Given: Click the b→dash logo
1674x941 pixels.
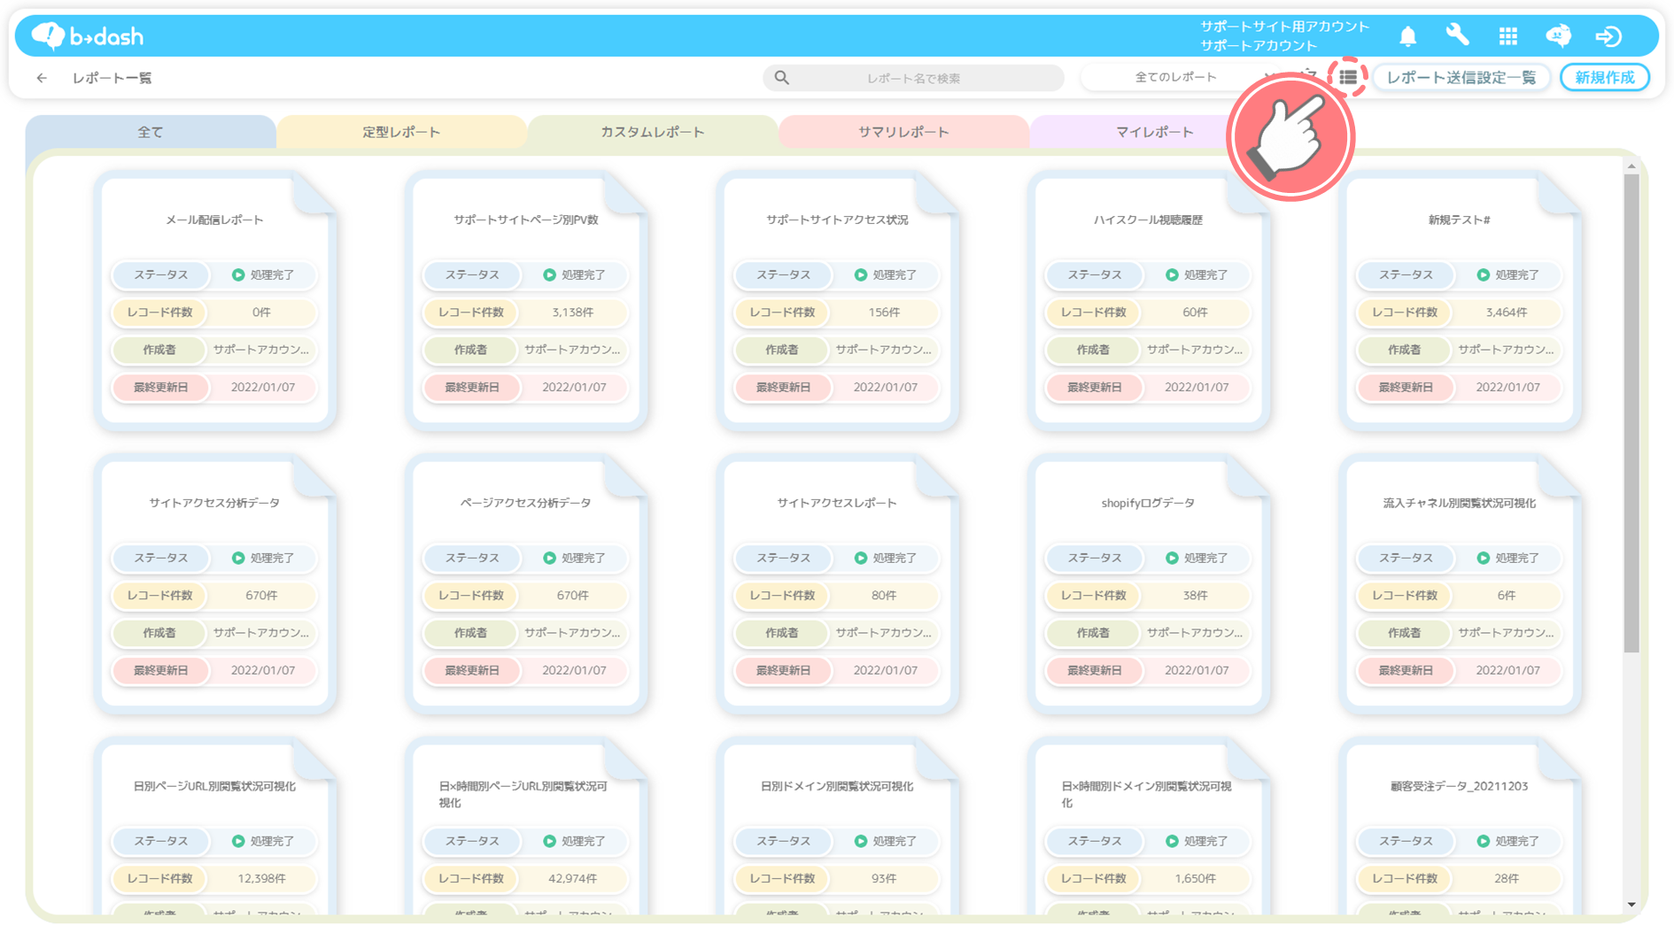Looking at the screenshot, I should pyautogui.click(x=87, y=36).
